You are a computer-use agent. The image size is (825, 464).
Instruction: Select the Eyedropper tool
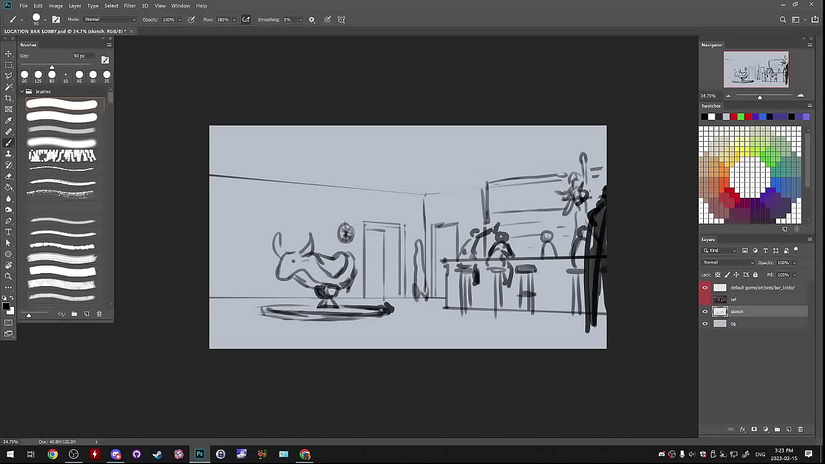[x=8, y=121]
